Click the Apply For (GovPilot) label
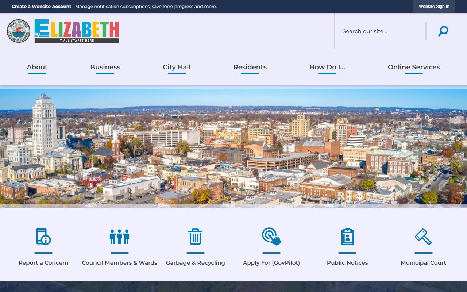 [271, 263]
